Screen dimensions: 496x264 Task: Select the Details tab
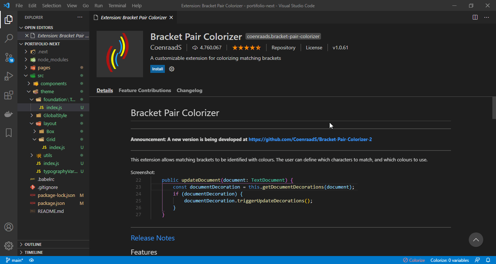coord(105,90)
